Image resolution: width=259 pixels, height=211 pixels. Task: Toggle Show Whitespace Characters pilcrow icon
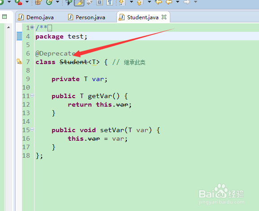109,2
